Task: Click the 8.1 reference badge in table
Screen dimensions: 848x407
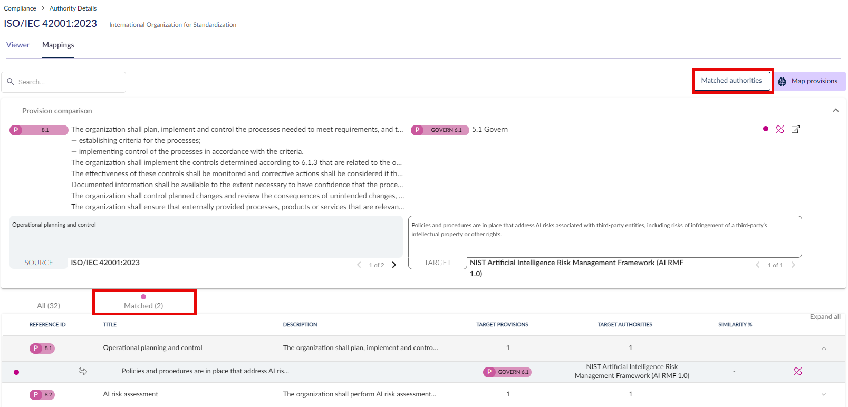Action: point(42,348)
